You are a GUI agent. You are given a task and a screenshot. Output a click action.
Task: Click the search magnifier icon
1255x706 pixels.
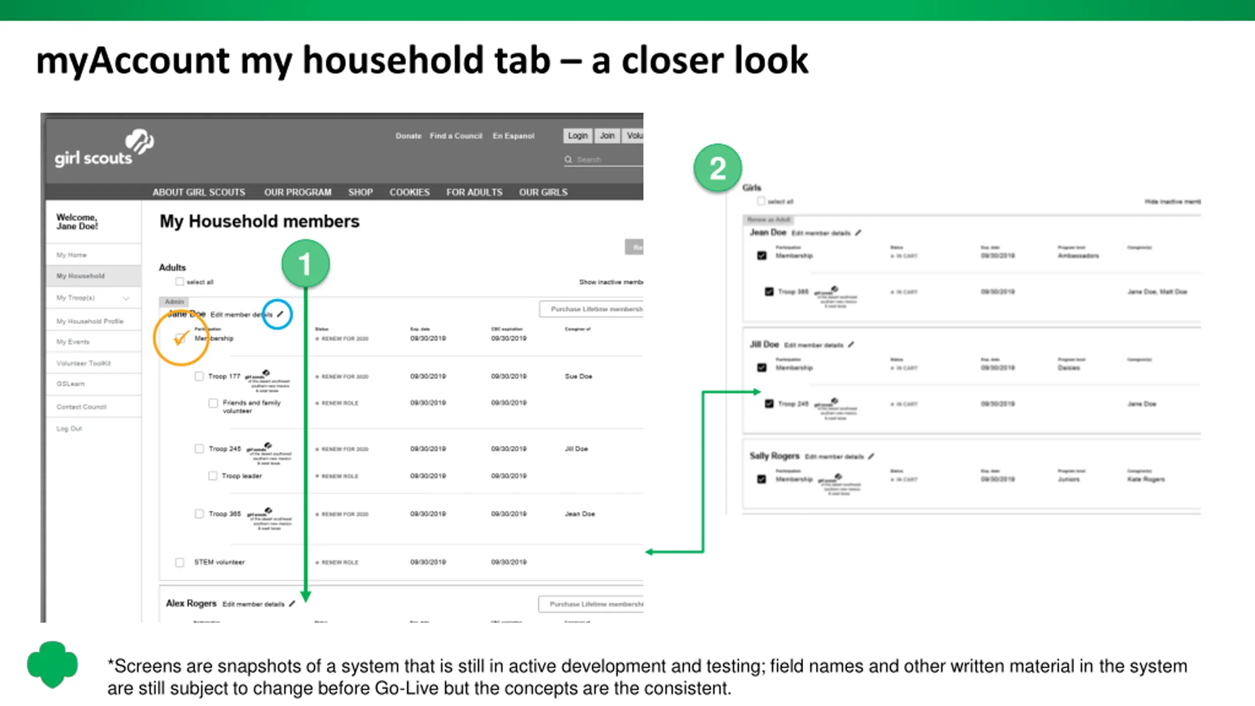coord(568,159)
